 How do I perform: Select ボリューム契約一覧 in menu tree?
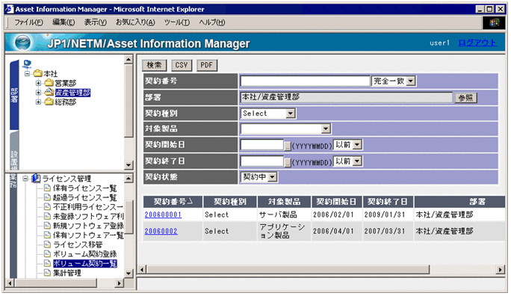tap(85, 263)
